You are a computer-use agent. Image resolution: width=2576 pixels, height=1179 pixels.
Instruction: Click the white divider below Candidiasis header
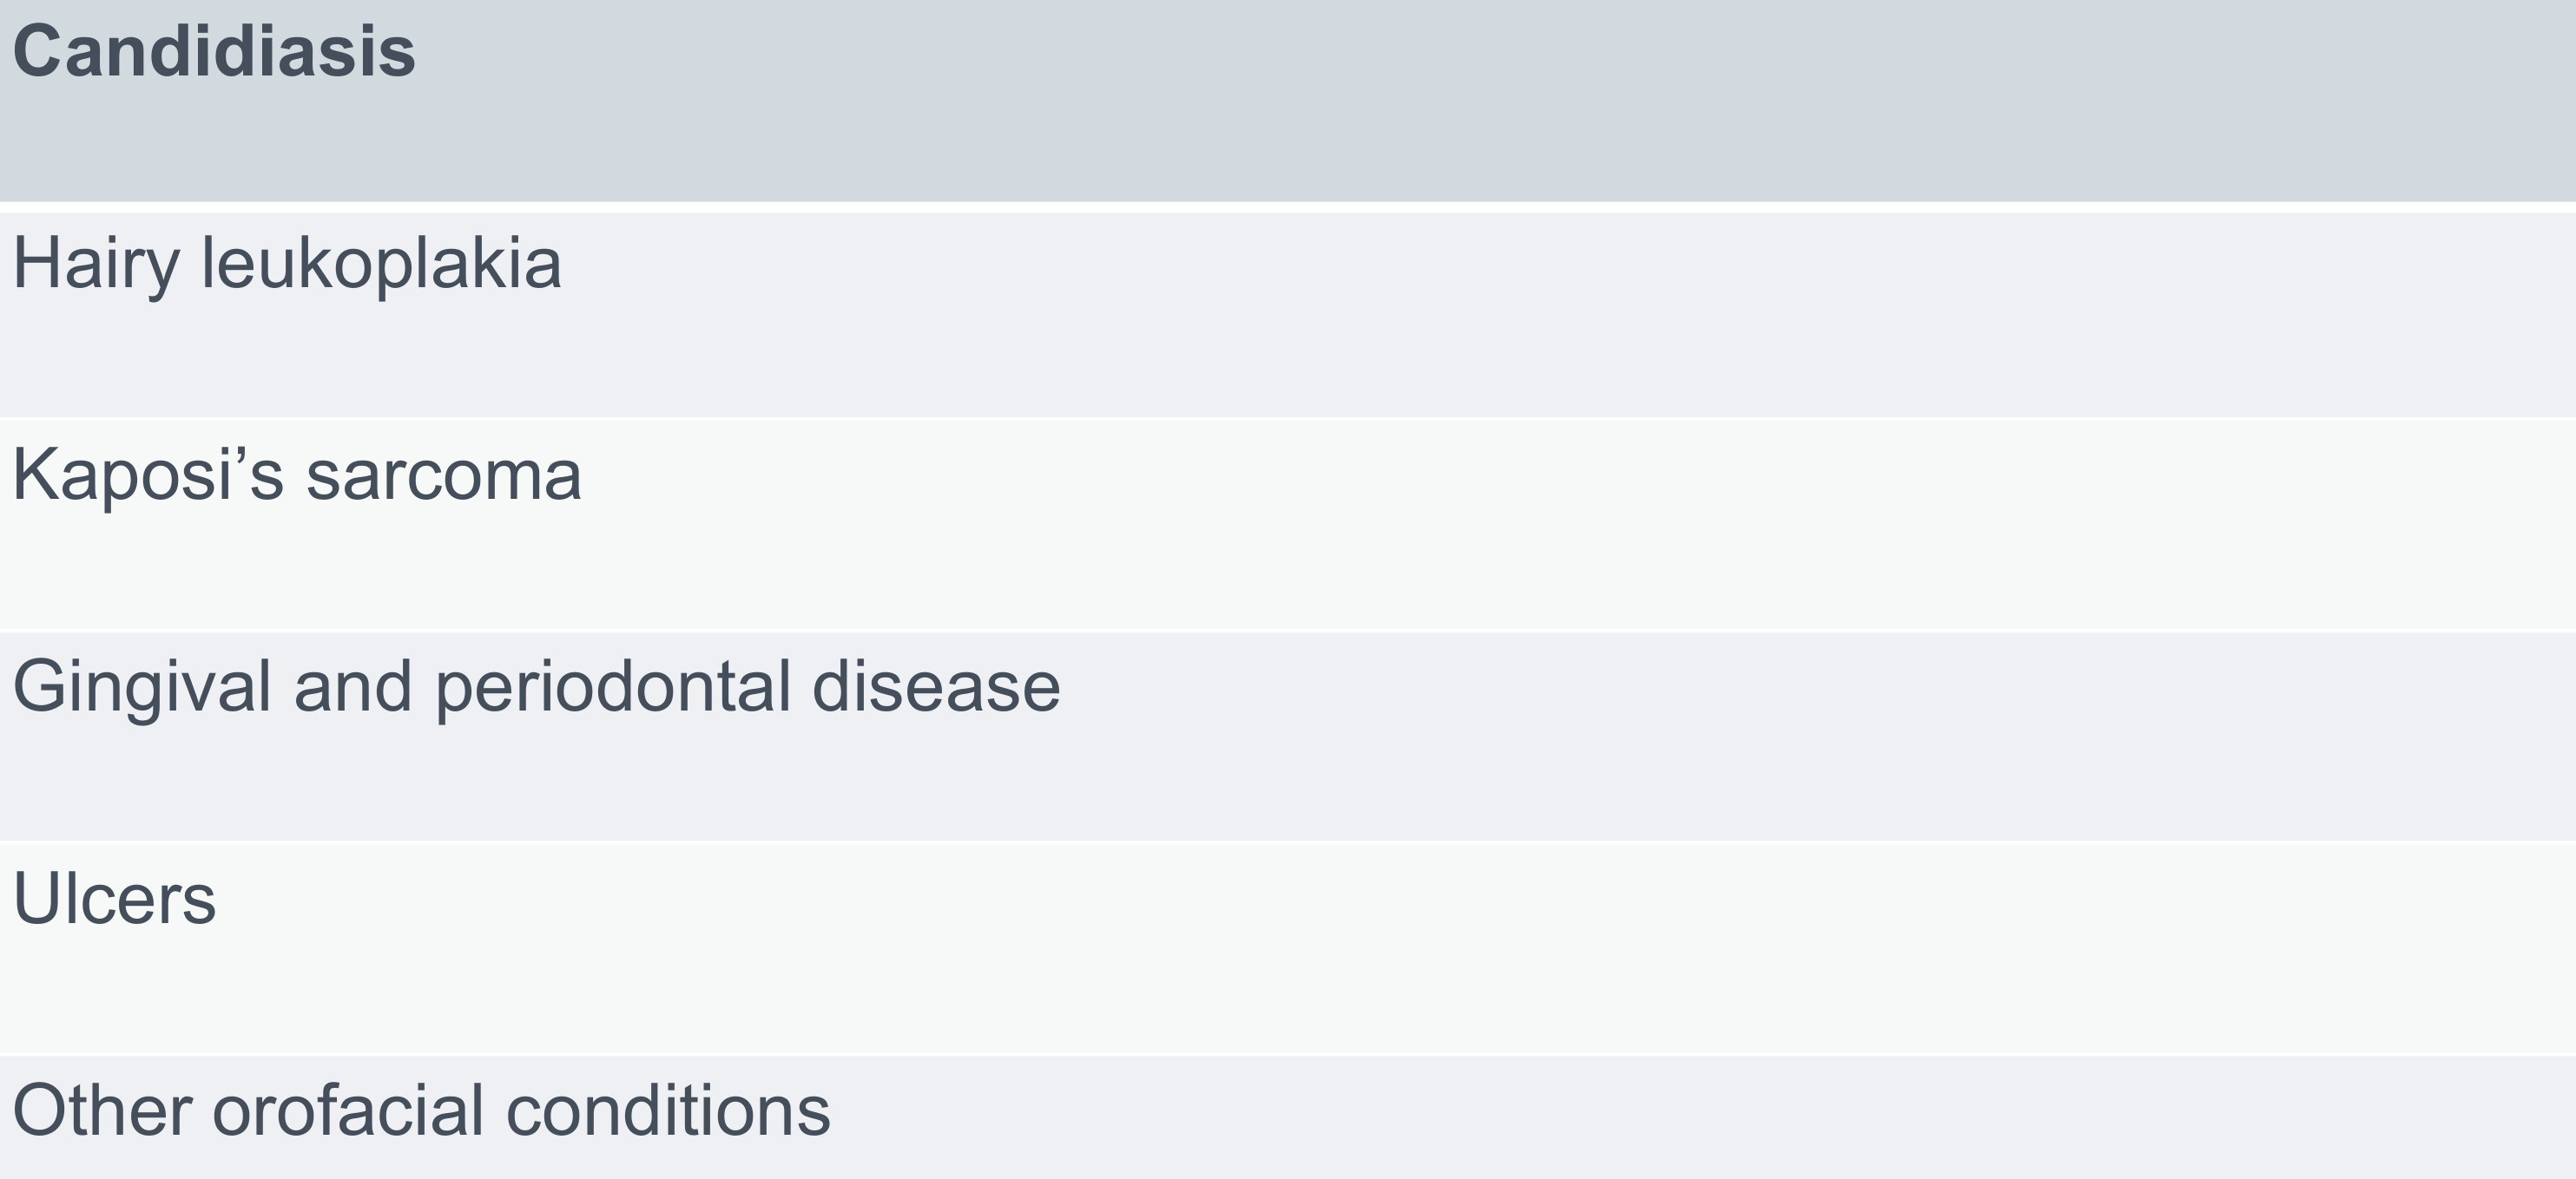click(x=1288, y=206)
